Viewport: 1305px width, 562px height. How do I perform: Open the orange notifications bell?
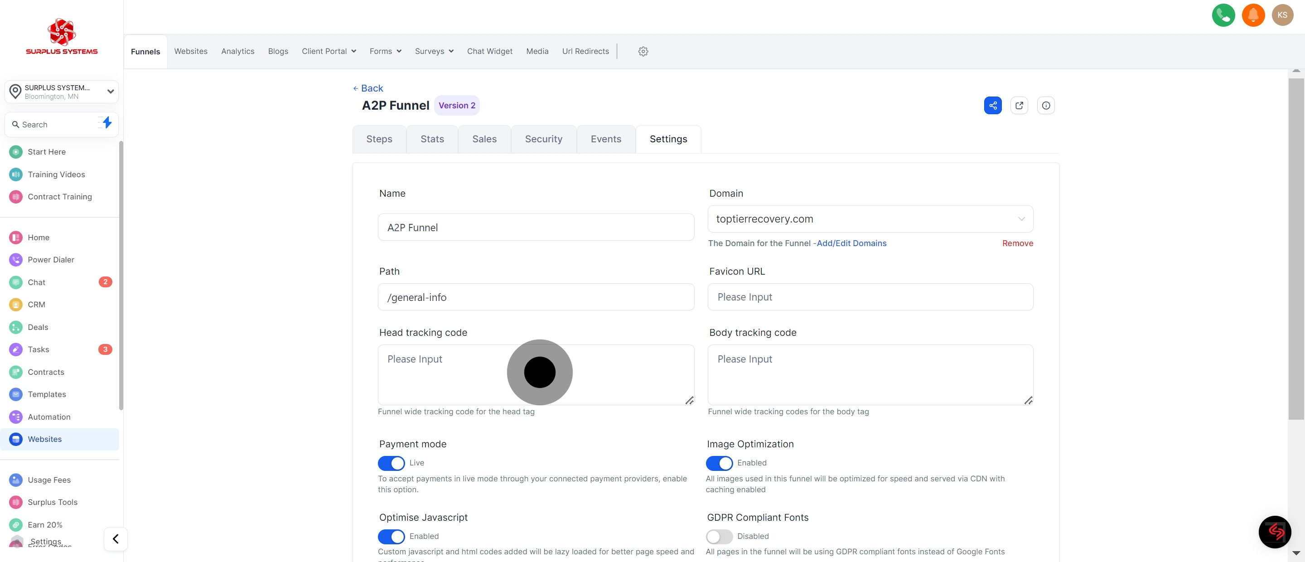pos(1253,15)
